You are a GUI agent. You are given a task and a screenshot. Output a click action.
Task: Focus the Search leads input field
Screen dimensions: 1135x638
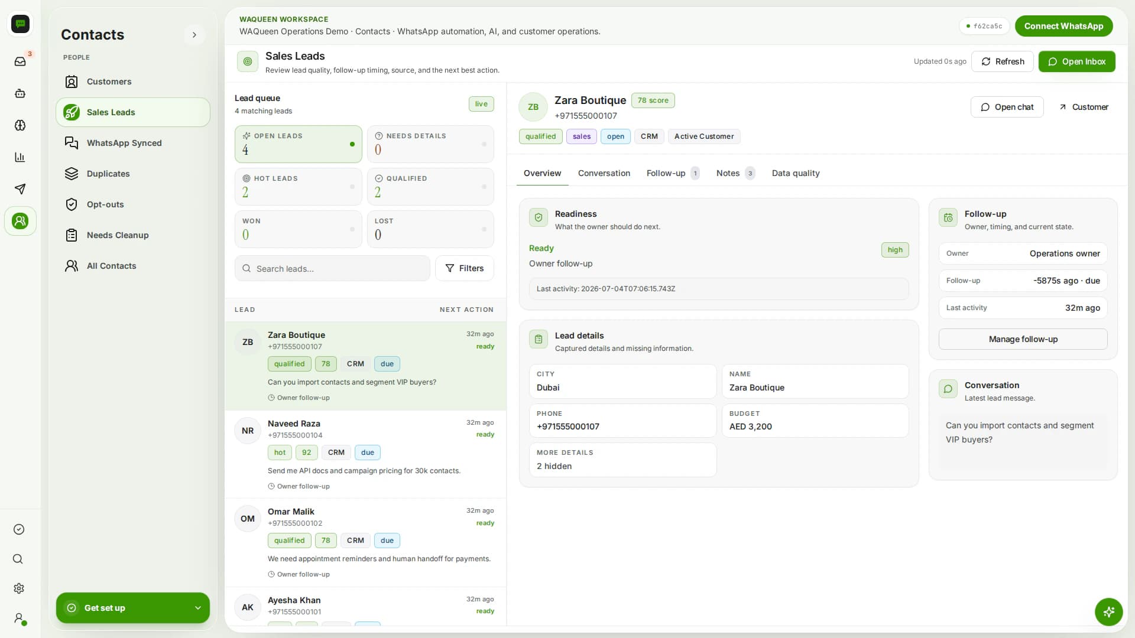[x=332, y=268]
